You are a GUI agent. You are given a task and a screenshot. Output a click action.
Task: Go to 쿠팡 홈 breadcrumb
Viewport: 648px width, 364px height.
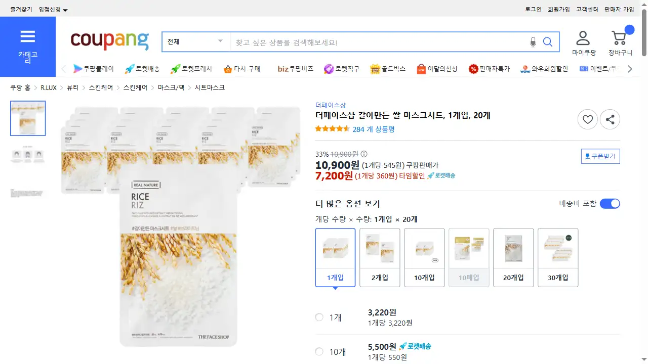(20, 87)
